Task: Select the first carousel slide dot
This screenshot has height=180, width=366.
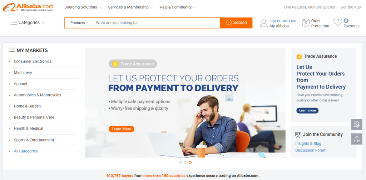Action: click(180, 162)
